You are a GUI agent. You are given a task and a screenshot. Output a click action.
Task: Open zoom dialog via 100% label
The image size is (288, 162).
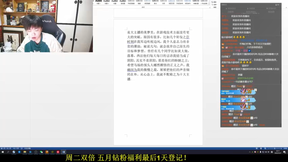tap(285, 148)
